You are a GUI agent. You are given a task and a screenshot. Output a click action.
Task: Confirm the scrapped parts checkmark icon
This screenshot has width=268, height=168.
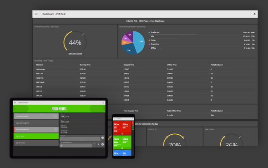point(102,144)
